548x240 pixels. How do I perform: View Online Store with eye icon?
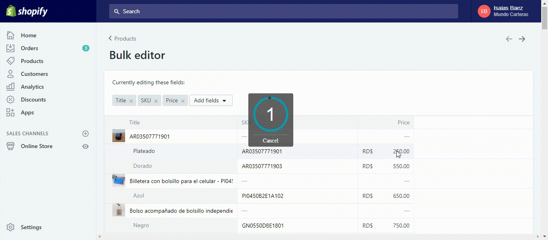(x=85, y=146)
